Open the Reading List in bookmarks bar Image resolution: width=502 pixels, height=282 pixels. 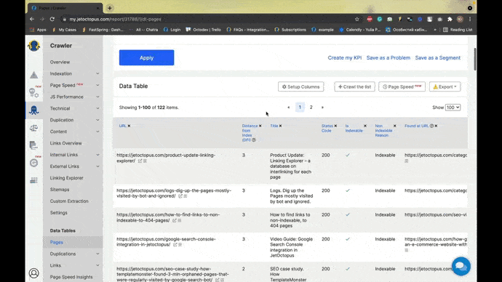(x=458, y=30)
